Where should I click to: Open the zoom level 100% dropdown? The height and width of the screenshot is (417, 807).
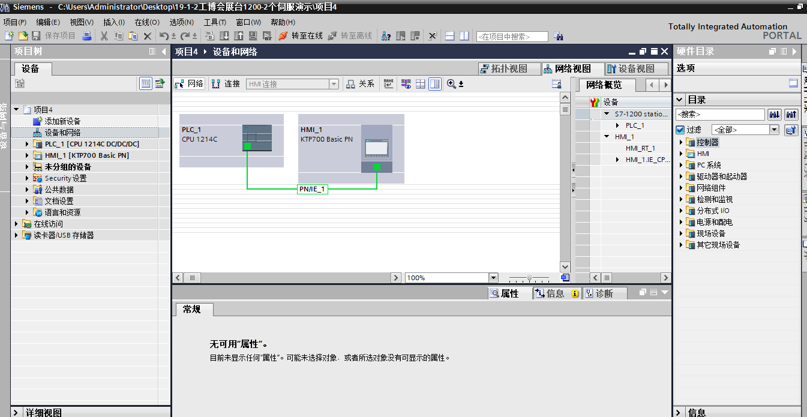coord(493,278)
